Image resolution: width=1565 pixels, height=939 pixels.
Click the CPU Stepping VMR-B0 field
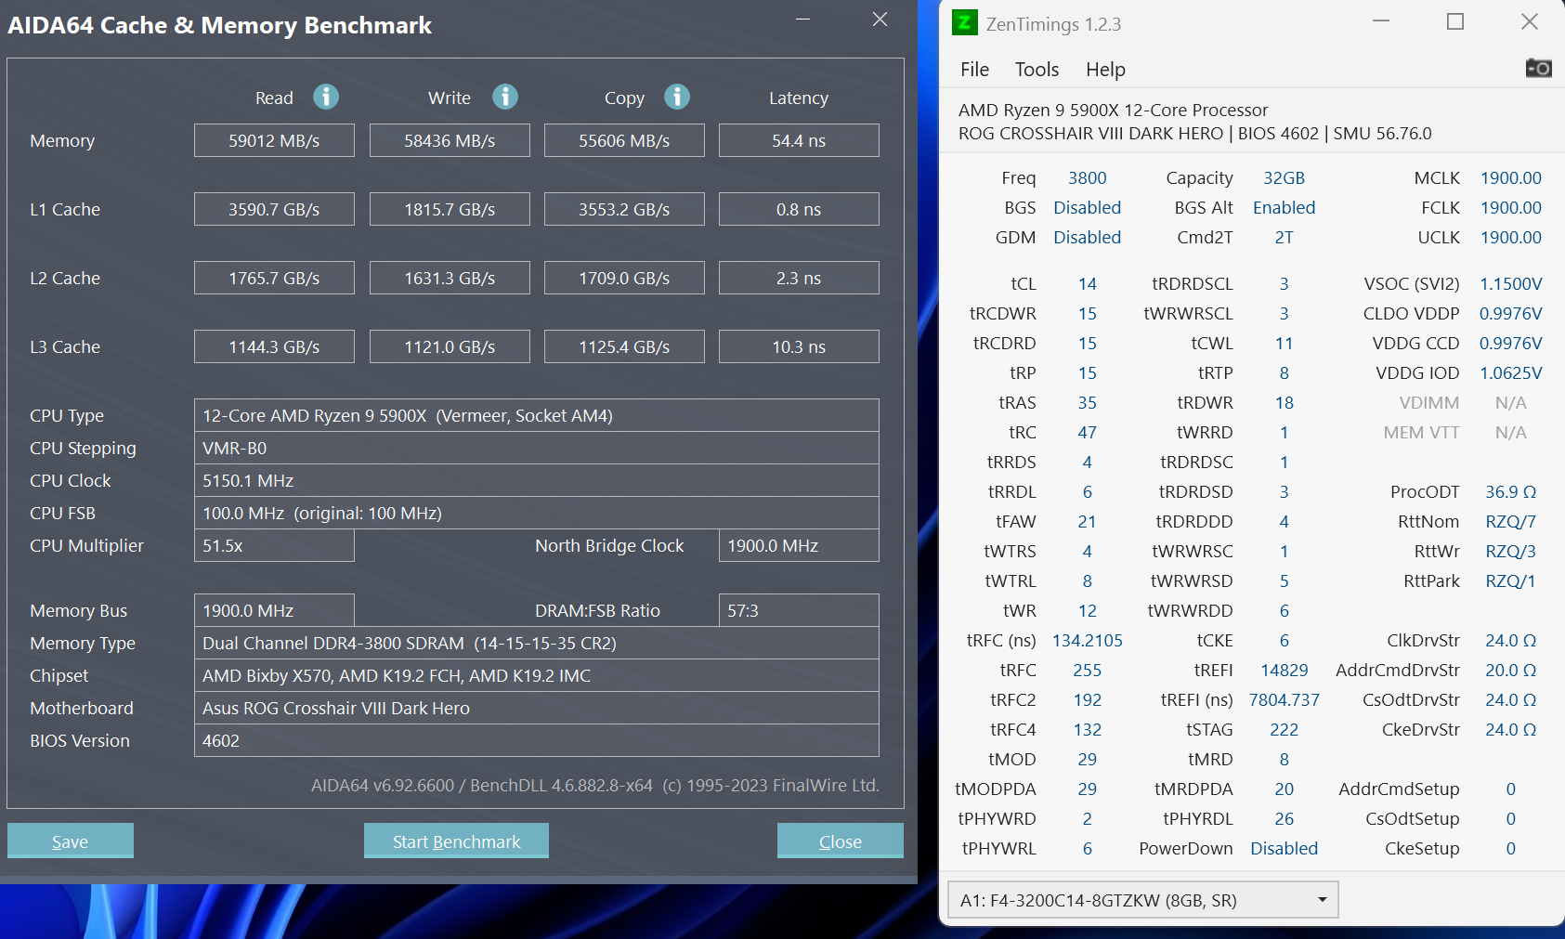point(537,448)
